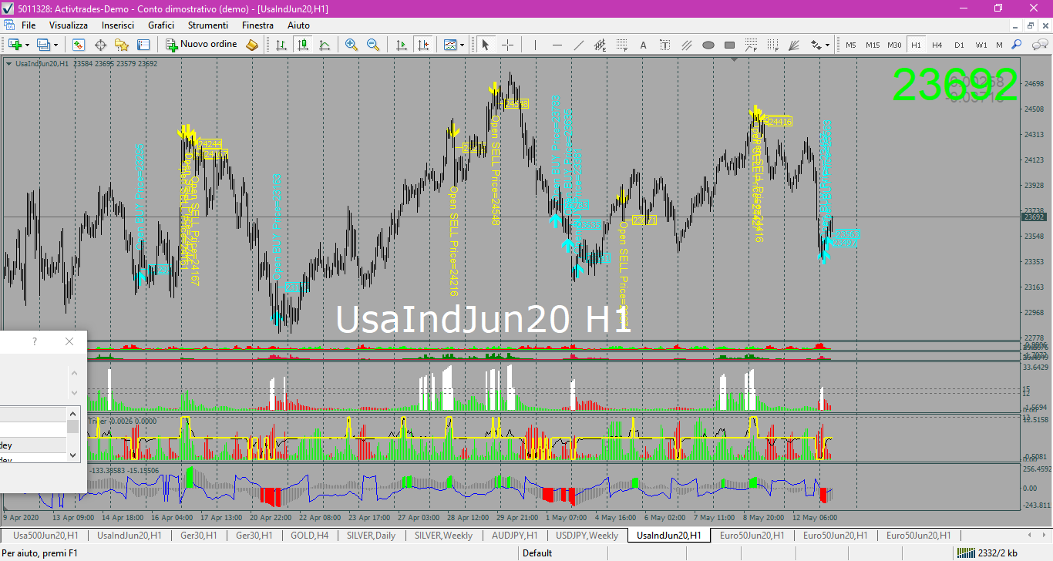The height and width of the screenshot is (561, 1053).
Task: Switch to the SILVER,Daily chart tab
Action: click(x=371, y=535)
